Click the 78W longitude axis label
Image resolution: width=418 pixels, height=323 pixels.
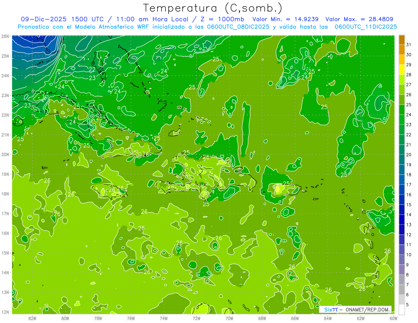(98, 318)
